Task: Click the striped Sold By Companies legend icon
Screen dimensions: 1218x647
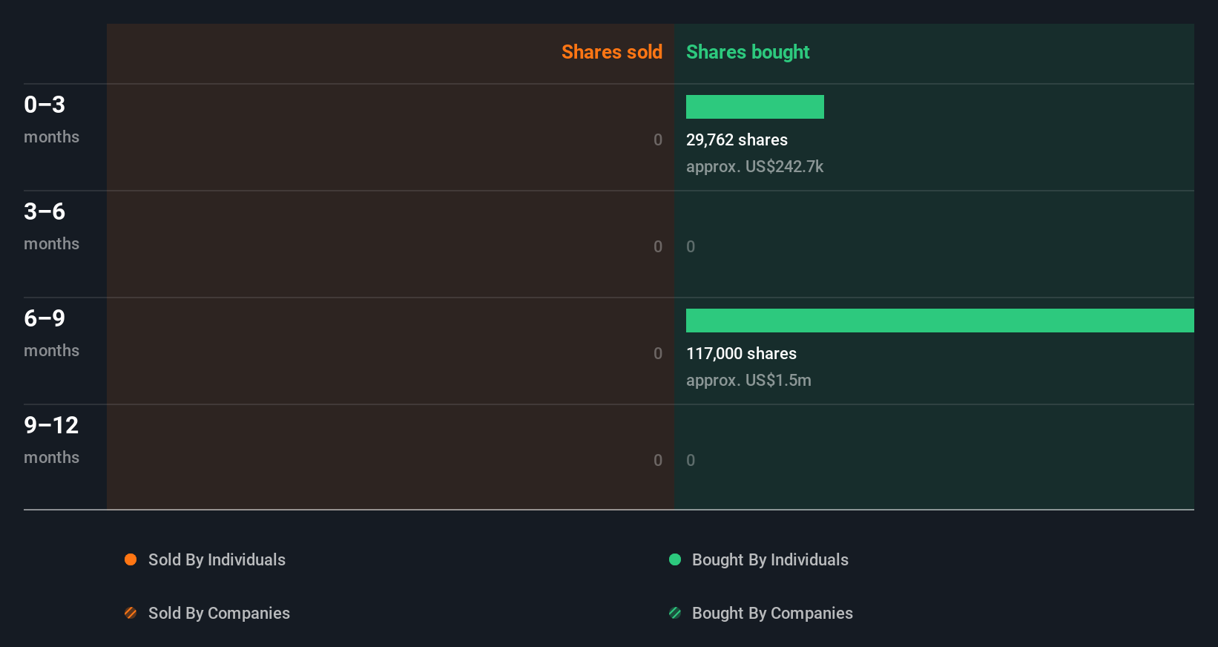Action: click(131, 613)
